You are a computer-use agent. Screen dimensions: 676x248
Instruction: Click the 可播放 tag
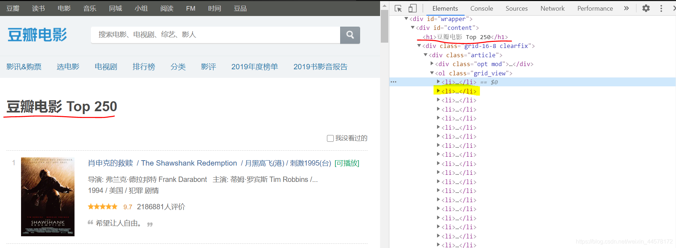click(347, 163)
